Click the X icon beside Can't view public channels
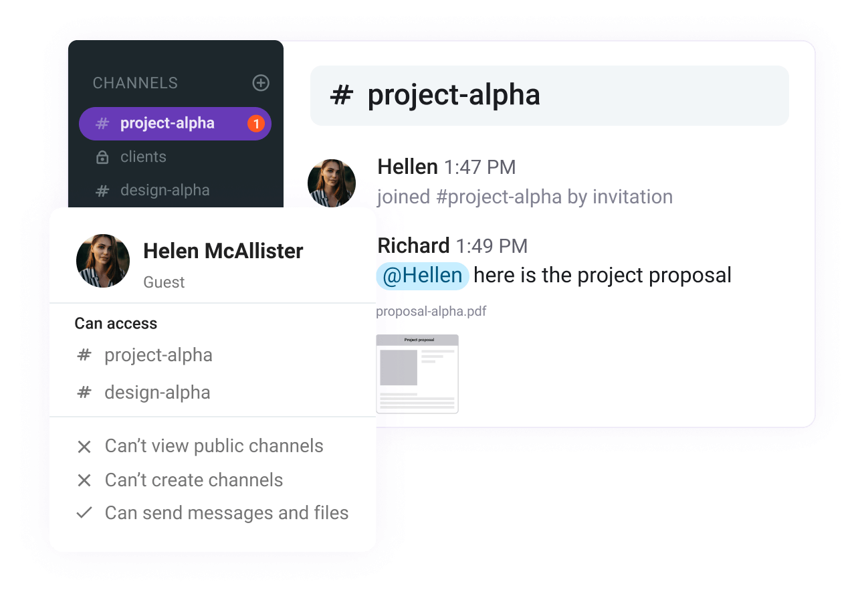The height and width of the screenshot is (602, 856). coord(84,447)
